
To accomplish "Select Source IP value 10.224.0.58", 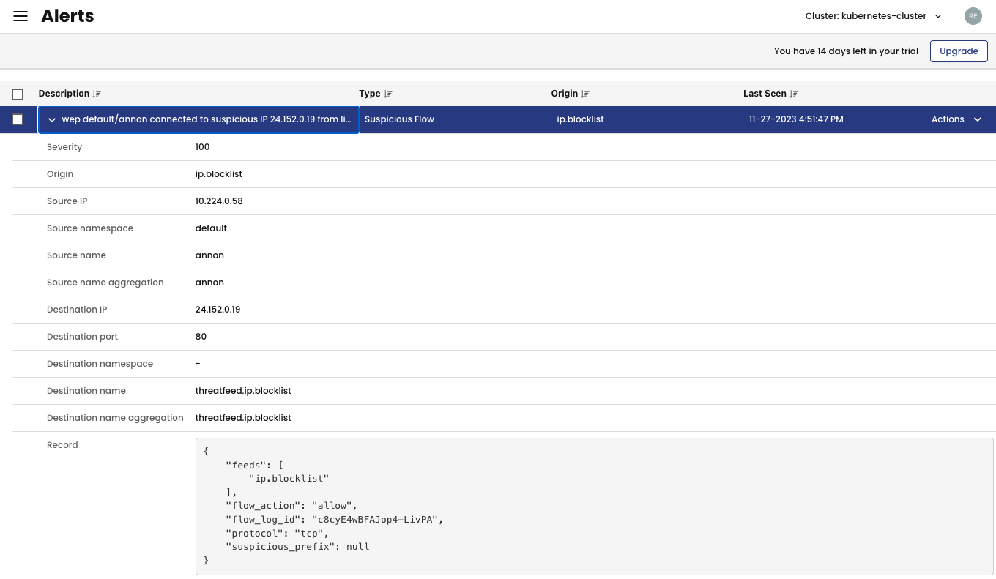I will click(x=219, y=201).
